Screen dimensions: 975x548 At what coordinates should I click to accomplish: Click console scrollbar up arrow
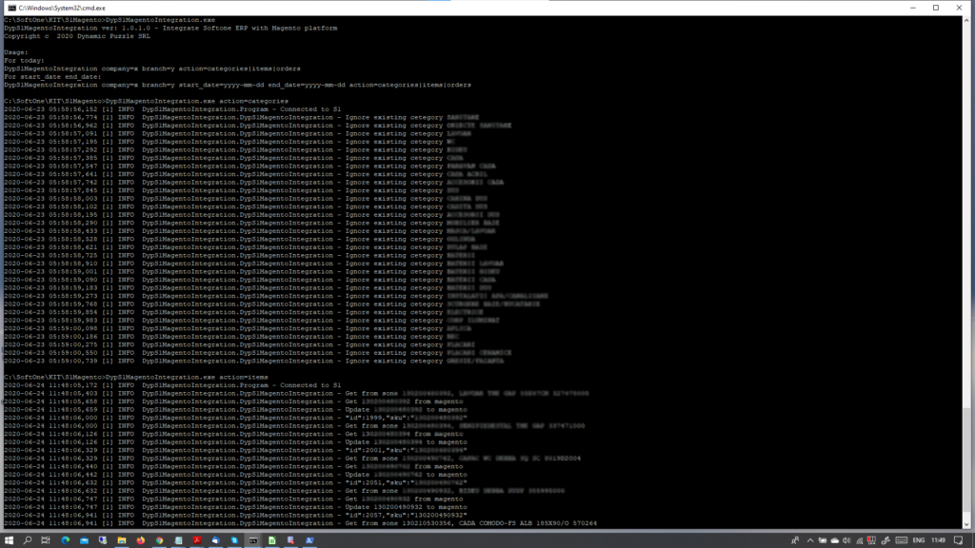pos(966,21)
